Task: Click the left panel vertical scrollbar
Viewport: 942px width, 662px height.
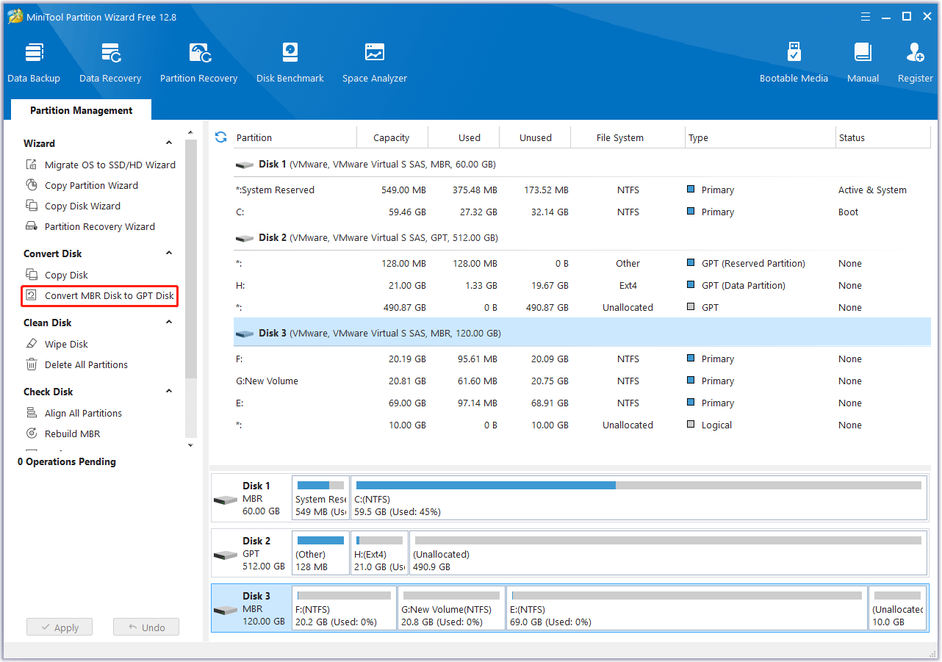Action: coord(191,257)
